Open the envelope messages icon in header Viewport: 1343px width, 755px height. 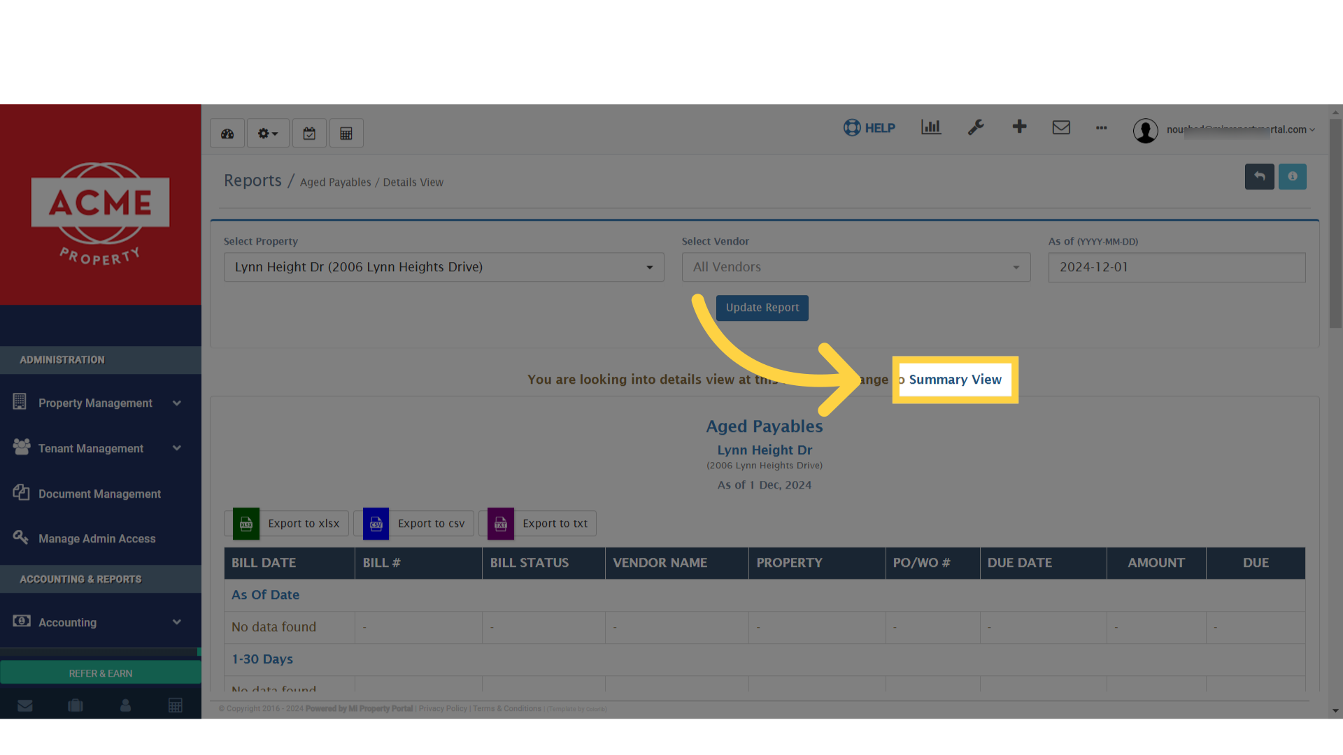point(1061,127)
